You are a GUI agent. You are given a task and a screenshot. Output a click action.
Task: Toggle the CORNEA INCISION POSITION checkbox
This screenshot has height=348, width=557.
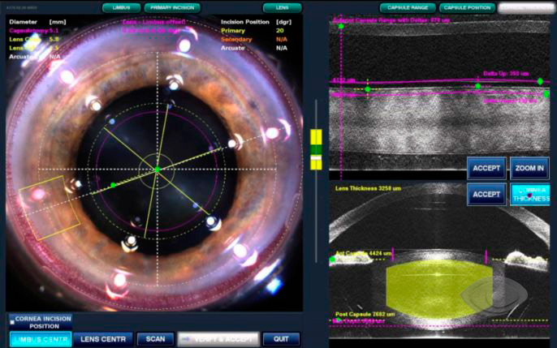coord(12,322)
